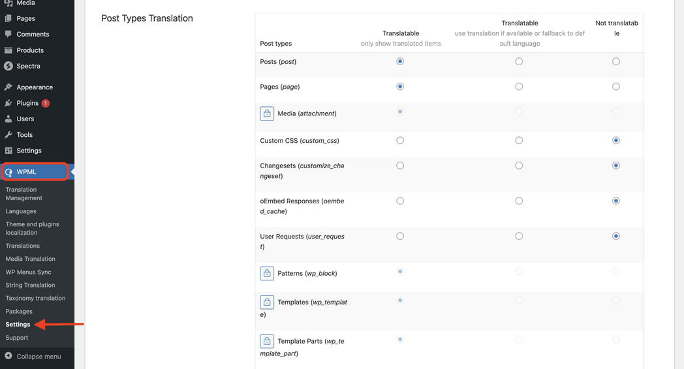Click the lock icon next to Patterns

[267, 273]
